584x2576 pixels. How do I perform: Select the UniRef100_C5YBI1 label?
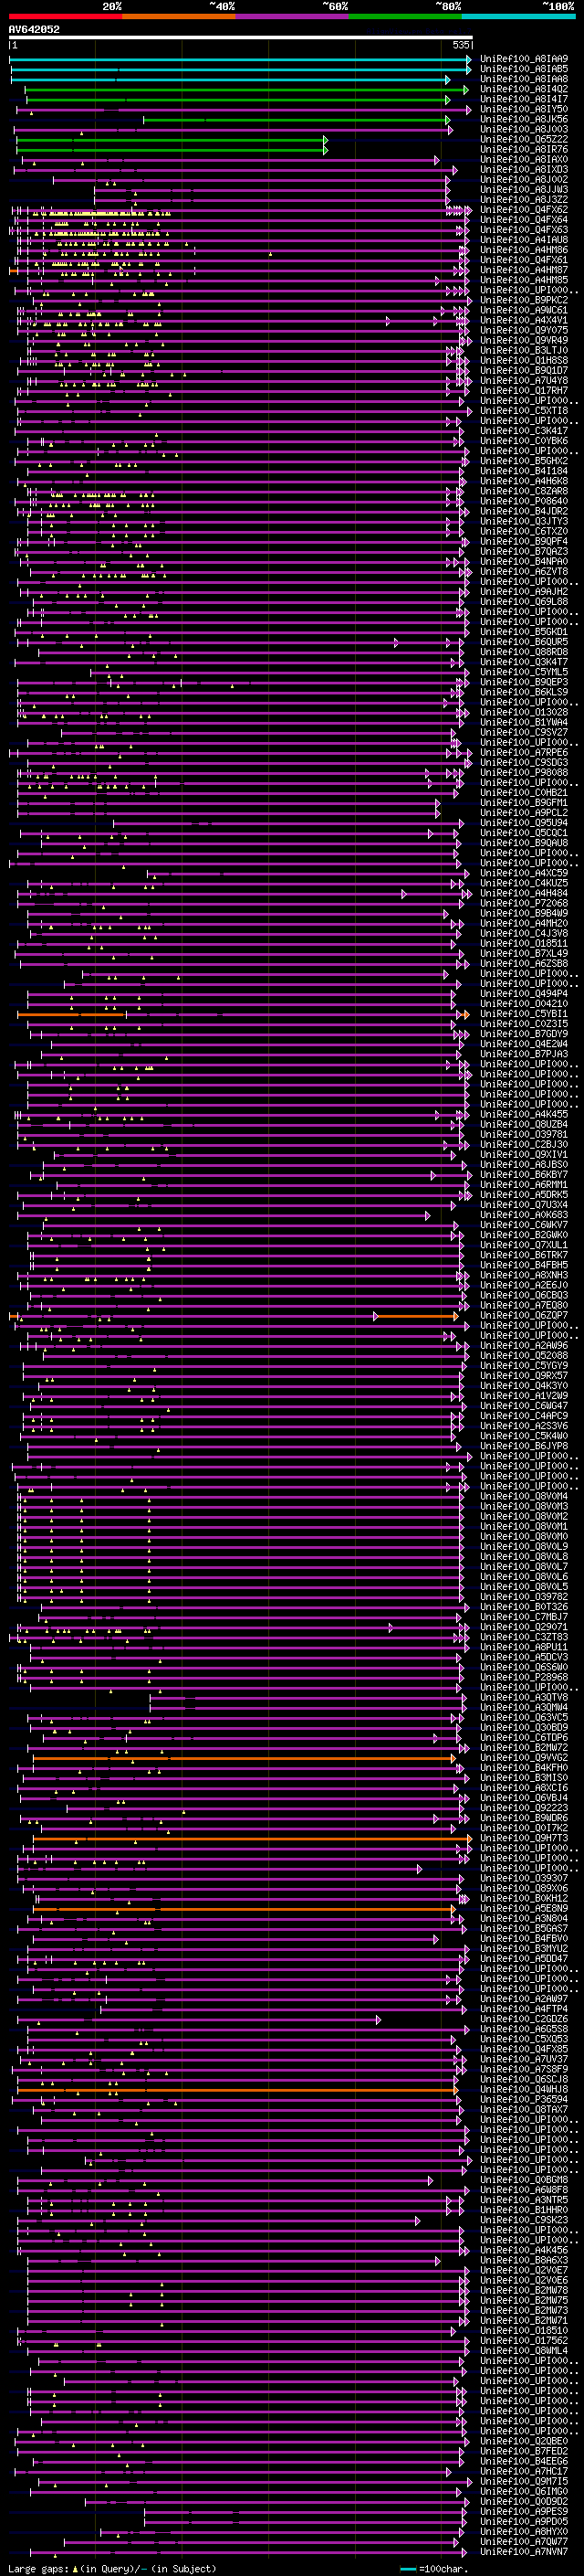click(524, 1014)
